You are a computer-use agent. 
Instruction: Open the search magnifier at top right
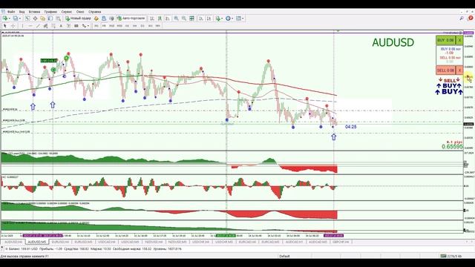[462, 19]
